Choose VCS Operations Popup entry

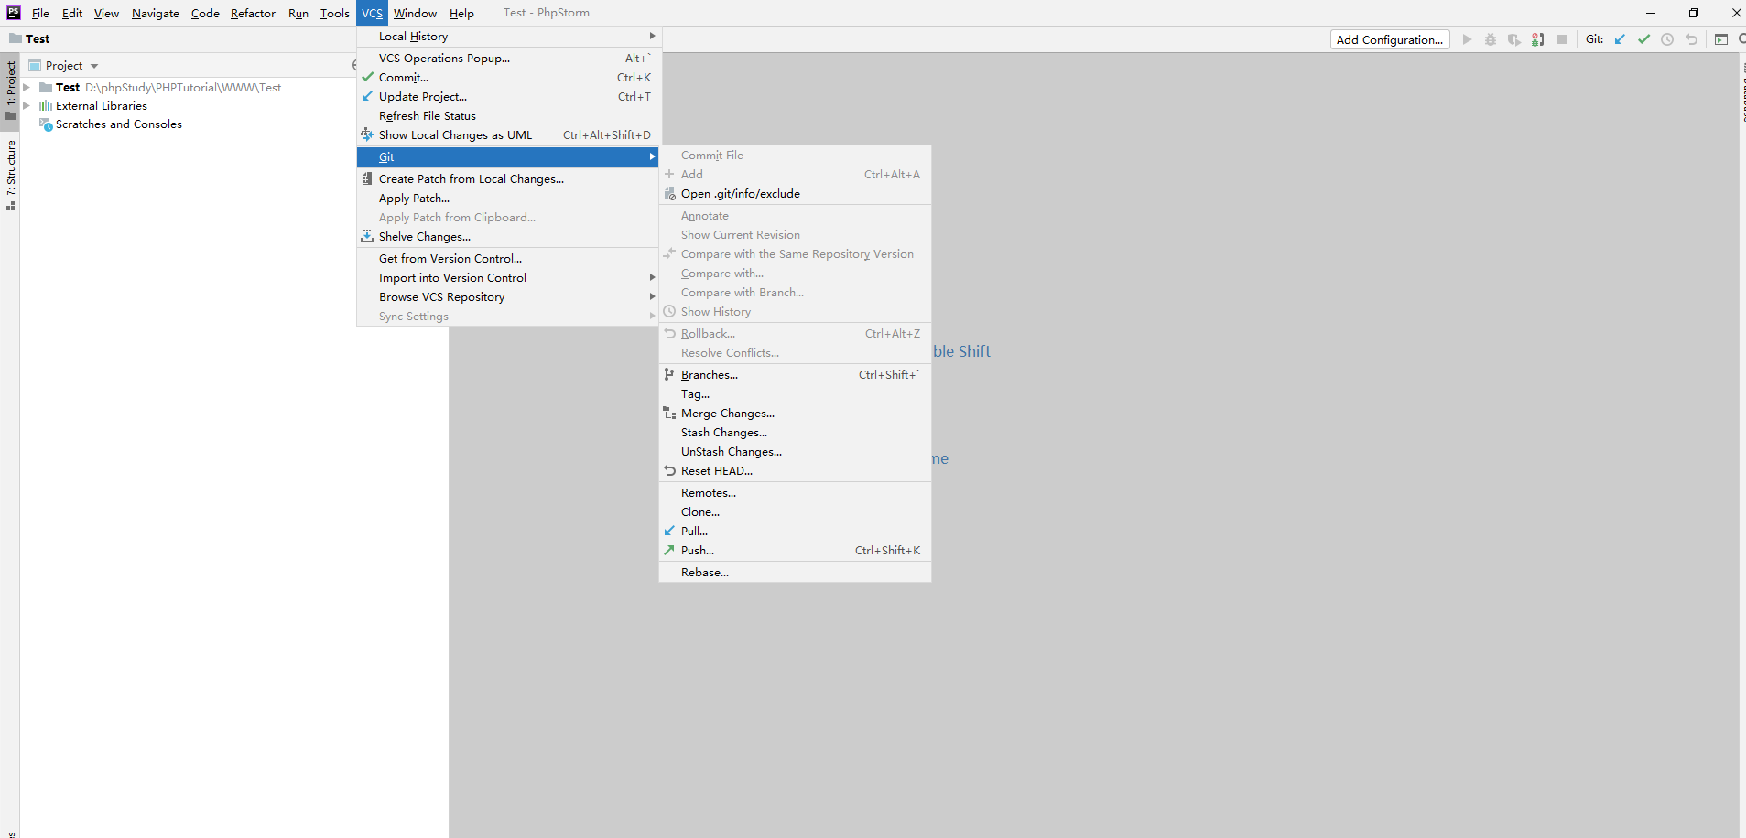pos(508,59)
